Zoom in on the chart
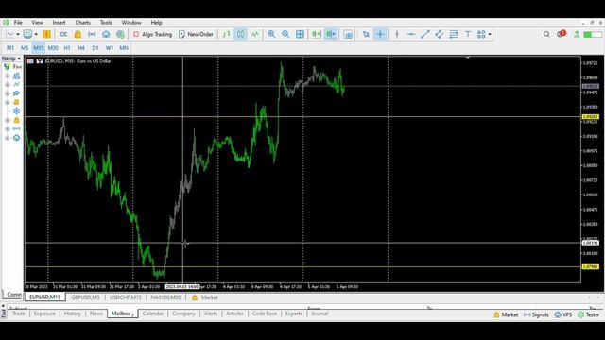The height and width of the screenshot is (340, 605). click(271, 34)
